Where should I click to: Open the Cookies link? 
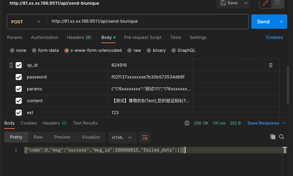coord(274,37)
